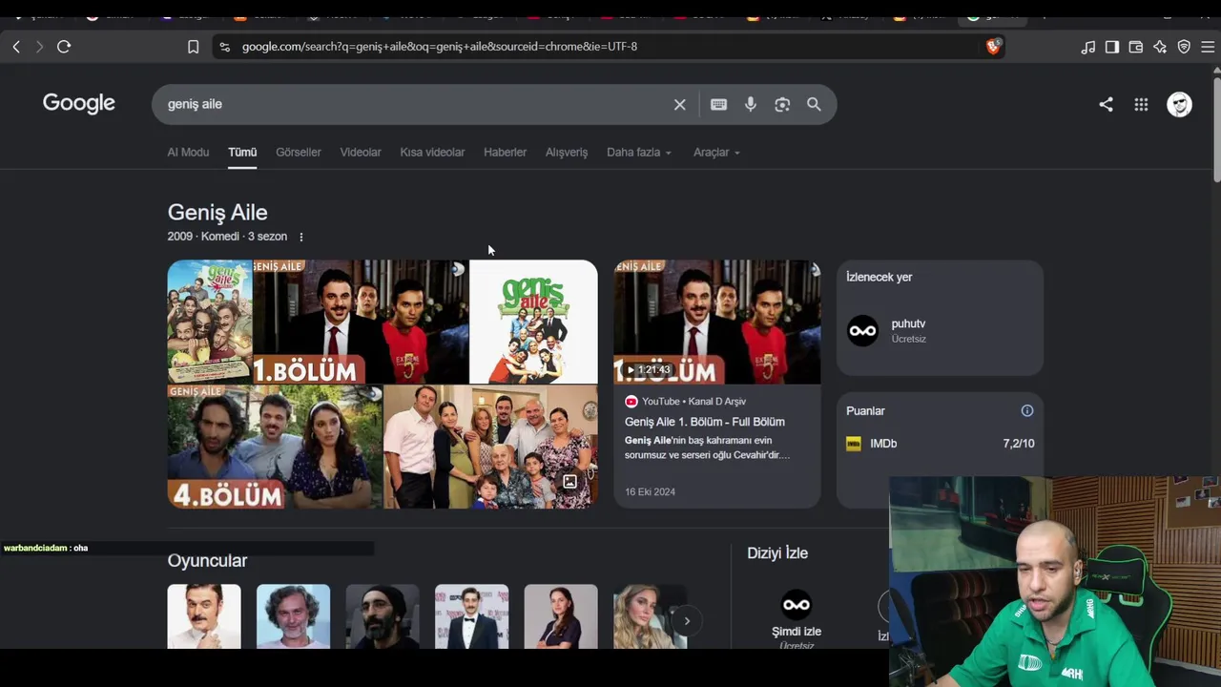Bookmark this page with the bookmark icon
This screenshot has width=1221, height=687.
(x=193, y=47)
